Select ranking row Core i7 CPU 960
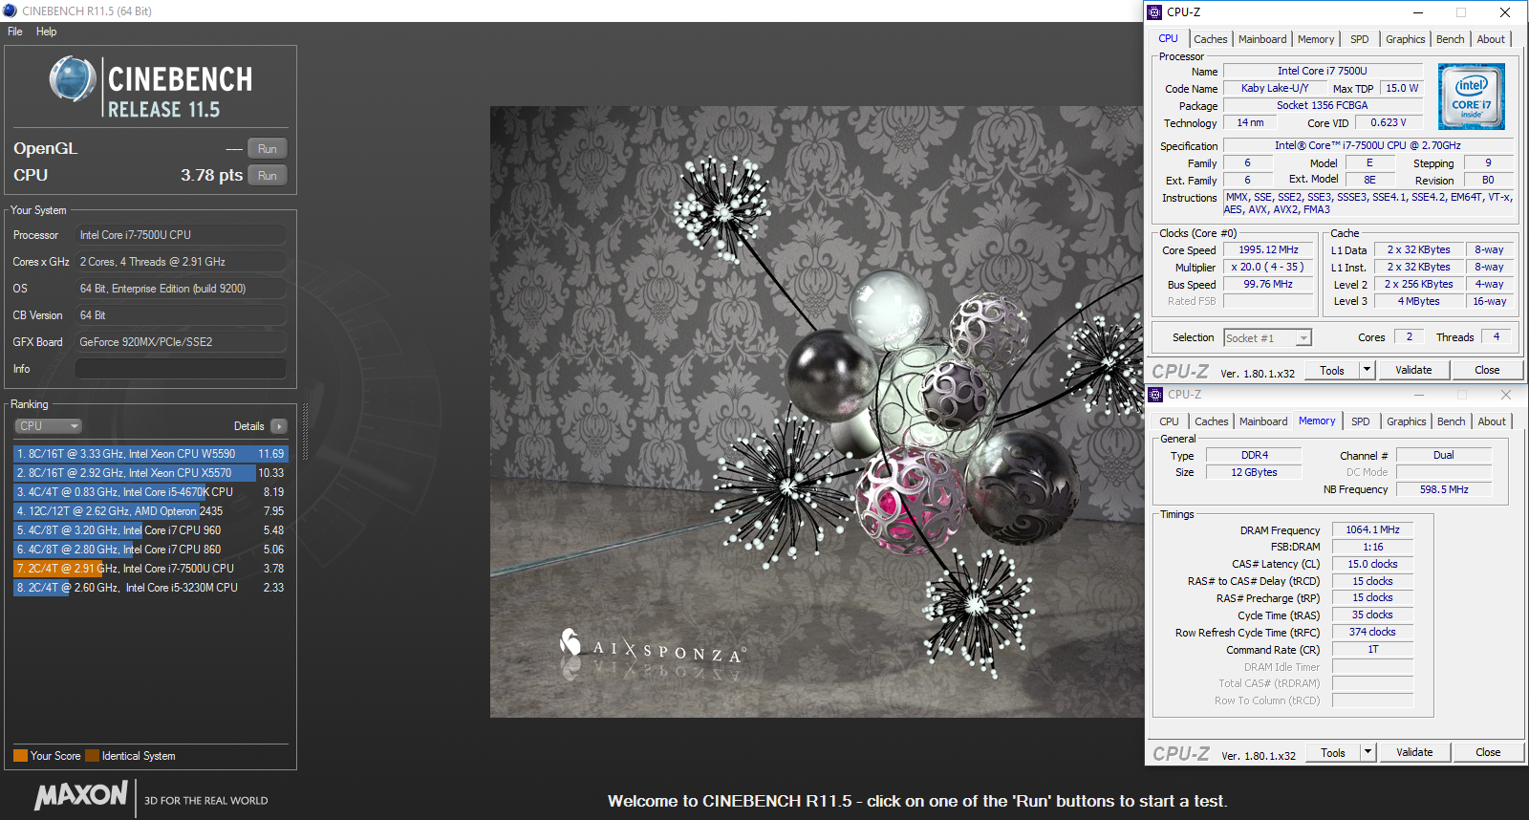1529x820 pixels. point(150,530)
